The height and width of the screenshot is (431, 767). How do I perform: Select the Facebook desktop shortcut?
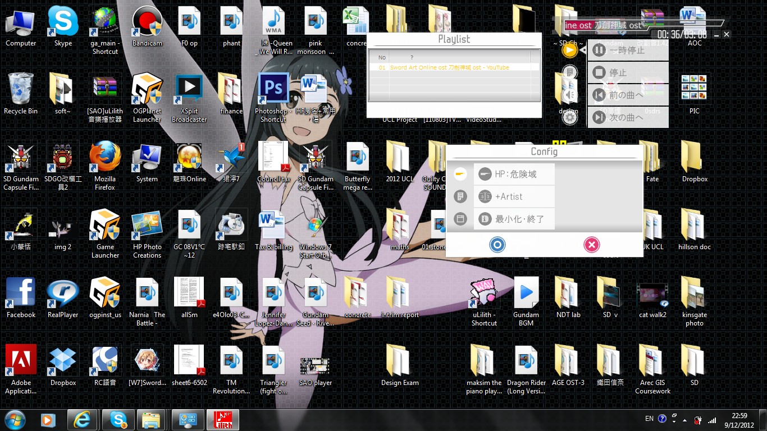21,298
